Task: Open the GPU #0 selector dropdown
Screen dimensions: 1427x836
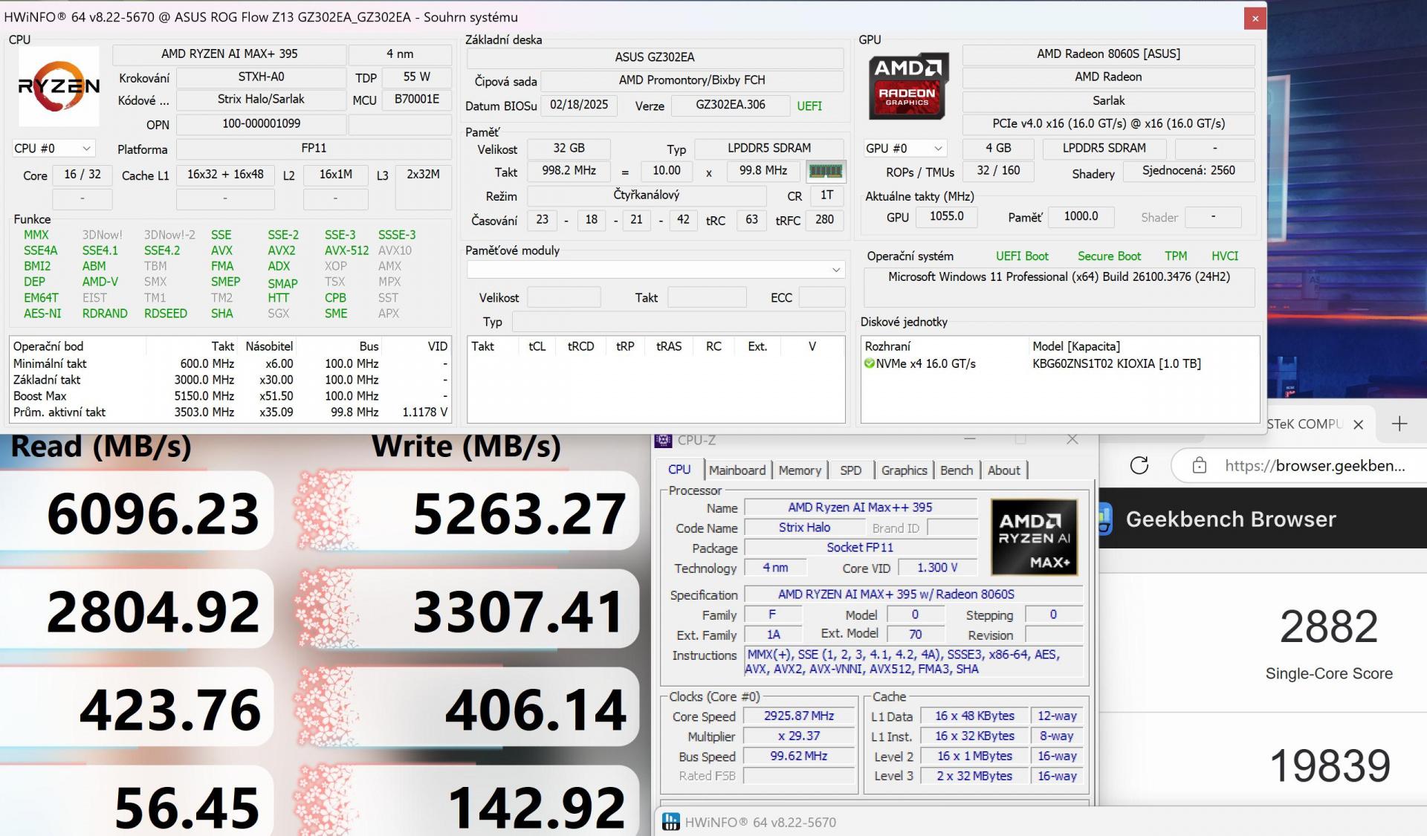Action: [905, 149]
